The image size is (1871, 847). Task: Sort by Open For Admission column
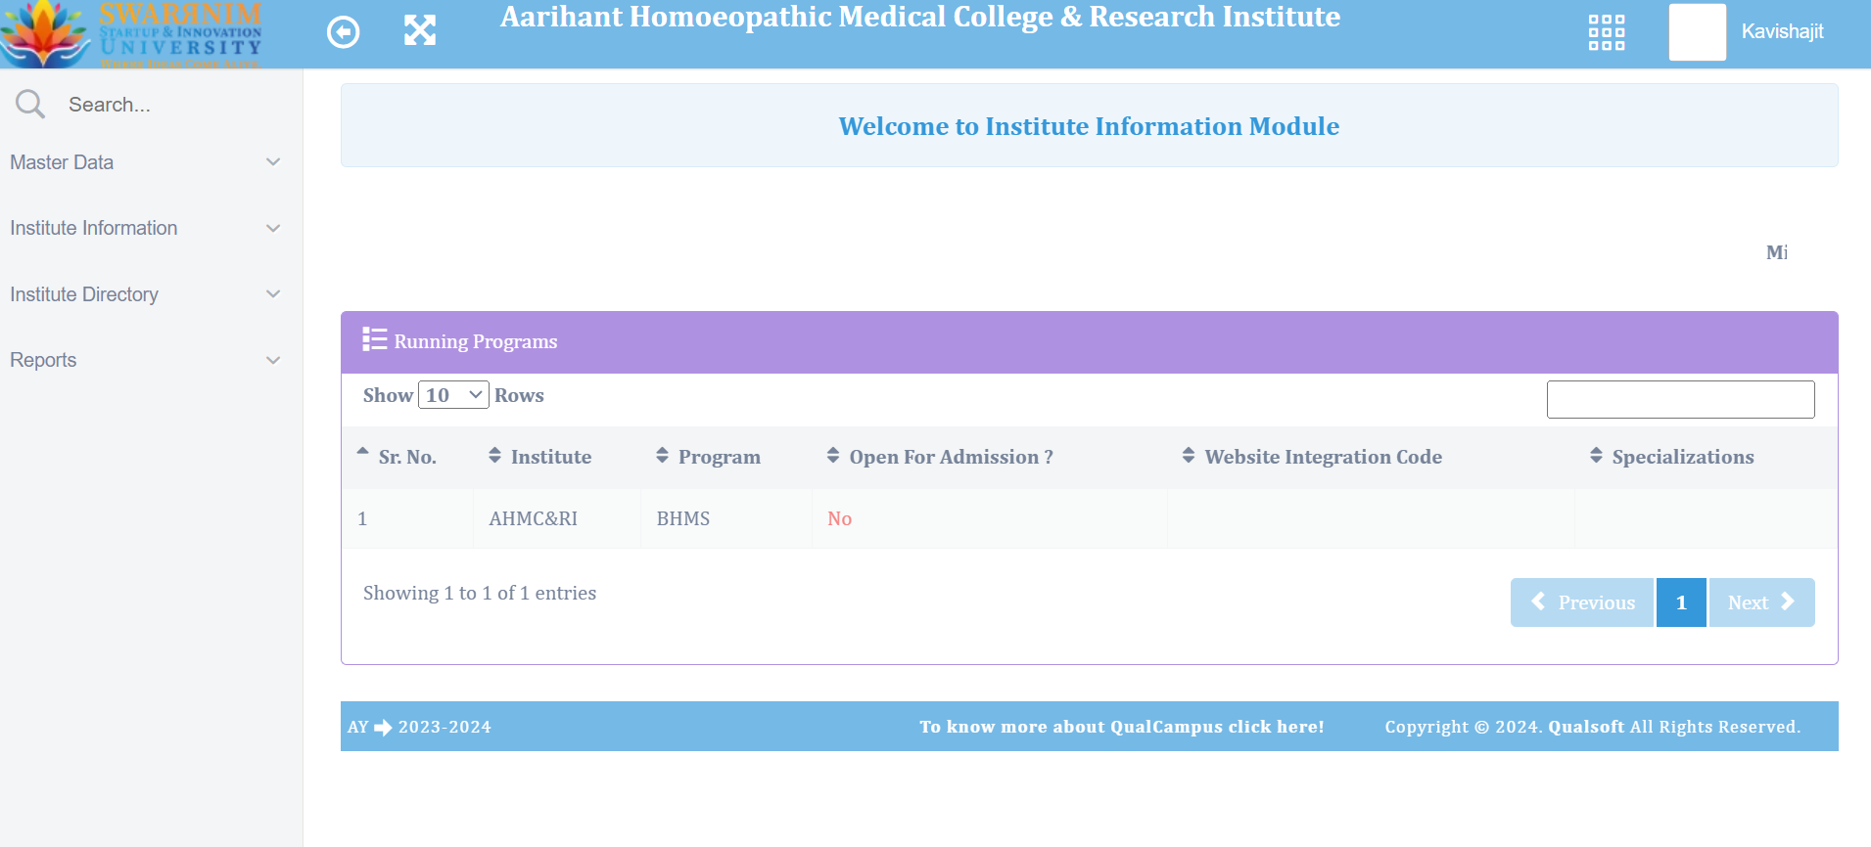coord(941,457)
